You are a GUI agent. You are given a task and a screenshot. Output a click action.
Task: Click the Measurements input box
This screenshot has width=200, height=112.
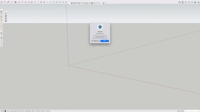coord(192,111)
